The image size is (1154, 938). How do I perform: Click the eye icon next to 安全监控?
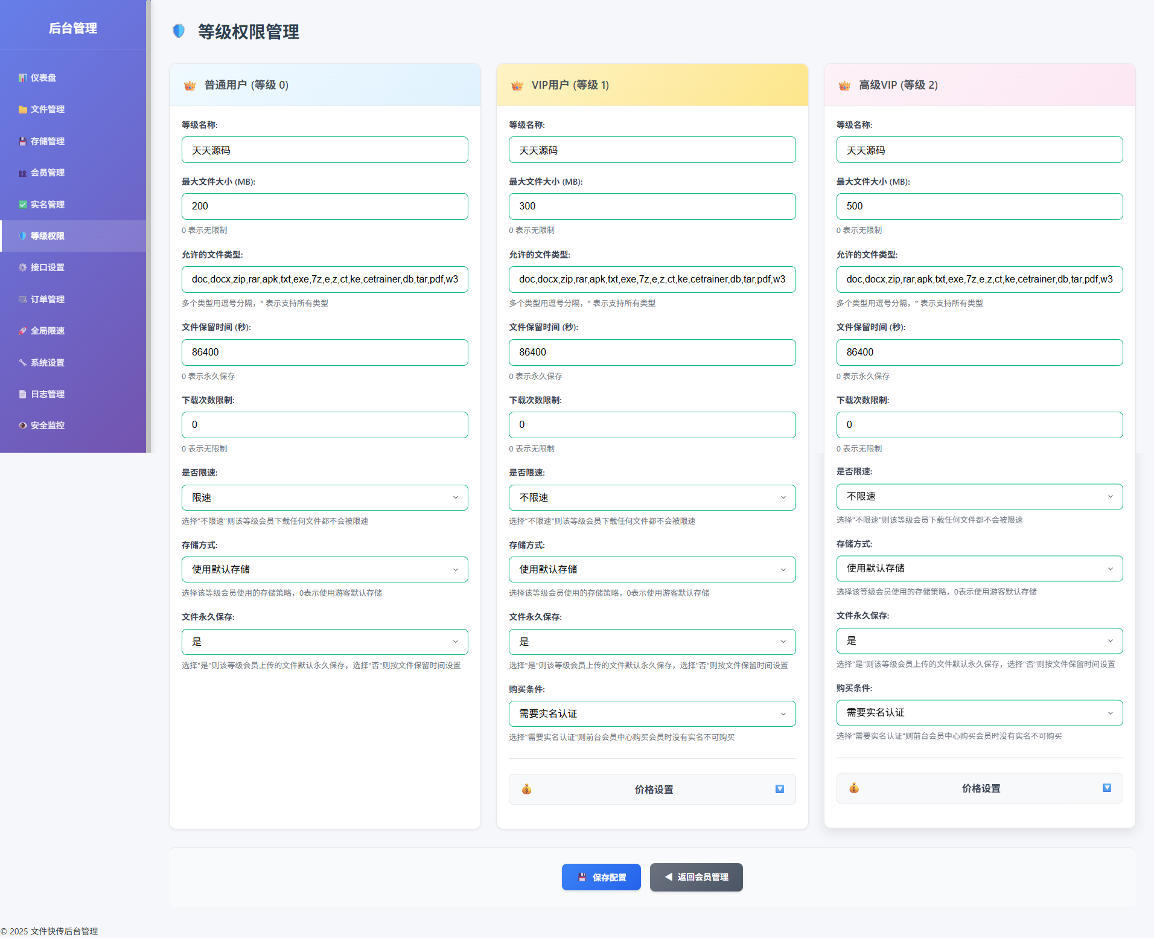point(22,426)
